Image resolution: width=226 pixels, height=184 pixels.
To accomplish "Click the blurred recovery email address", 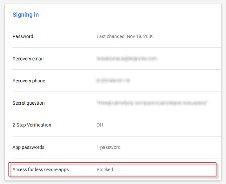I will (x=127, y=59).
